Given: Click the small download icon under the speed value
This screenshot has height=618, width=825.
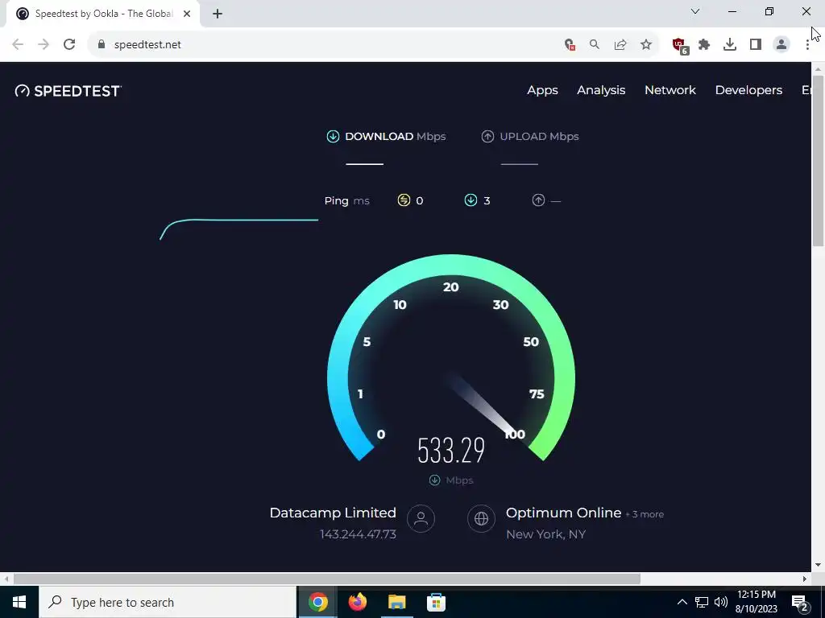Looking at the screenshot, I should [x=434, y=480].
